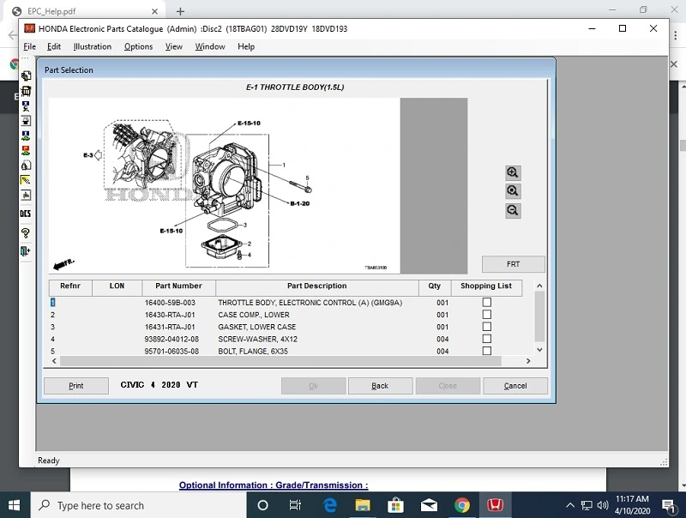This screenshot has height=518, width=686.
Task: Open a new tab in Chrome window
Action: 180,11
